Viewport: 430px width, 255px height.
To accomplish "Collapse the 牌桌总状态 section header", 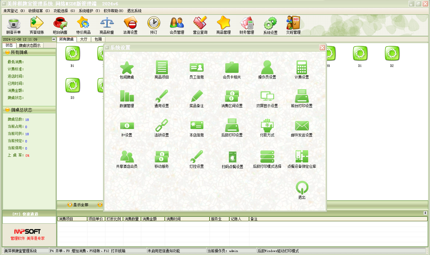I will point(29,110).
